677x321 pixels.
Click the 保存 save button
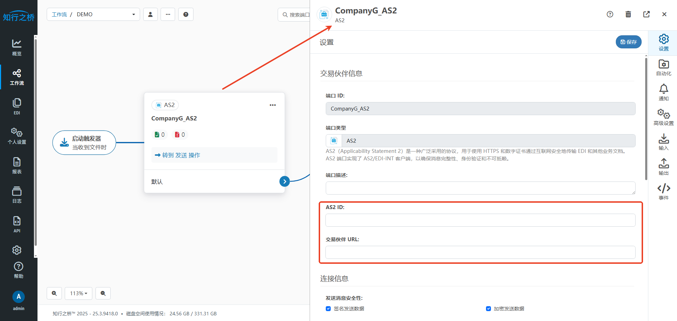coord(628,42)
